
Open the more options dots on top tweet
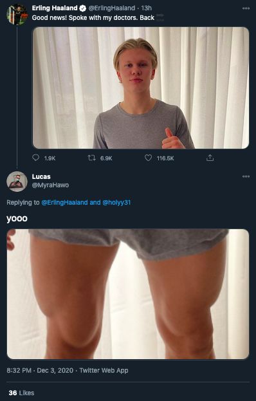tap(246, 8)
